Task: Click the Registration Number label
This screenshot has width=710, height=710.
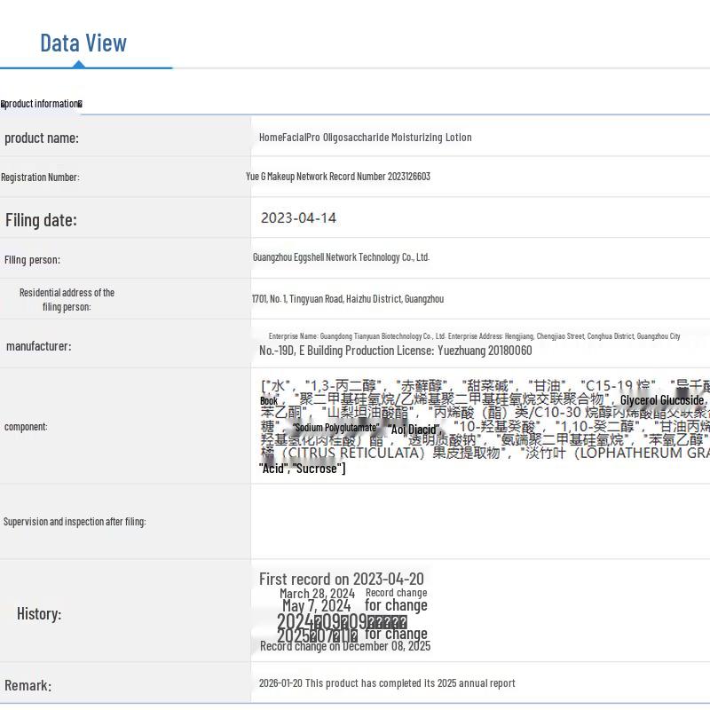Action: [40, 177]
